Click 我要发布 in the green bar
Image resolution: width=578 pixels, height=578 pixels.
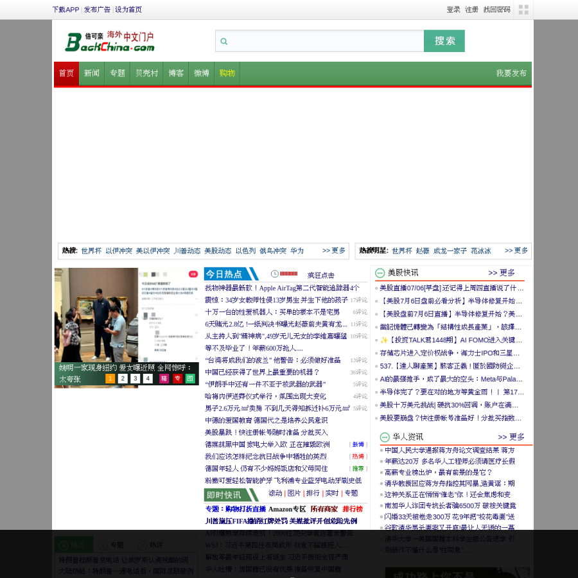(511, 73)
